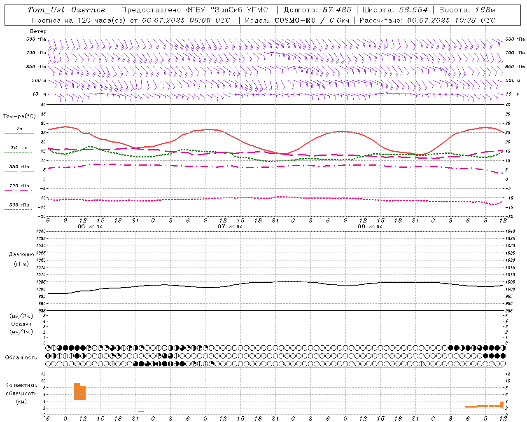Click the Конвективн. label of convective chart
The image size is (527, 422).
click(x=21, y=385)
